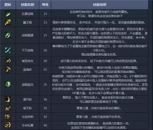
Task: Click the skill name 落月斩
Action: [28, 99]
